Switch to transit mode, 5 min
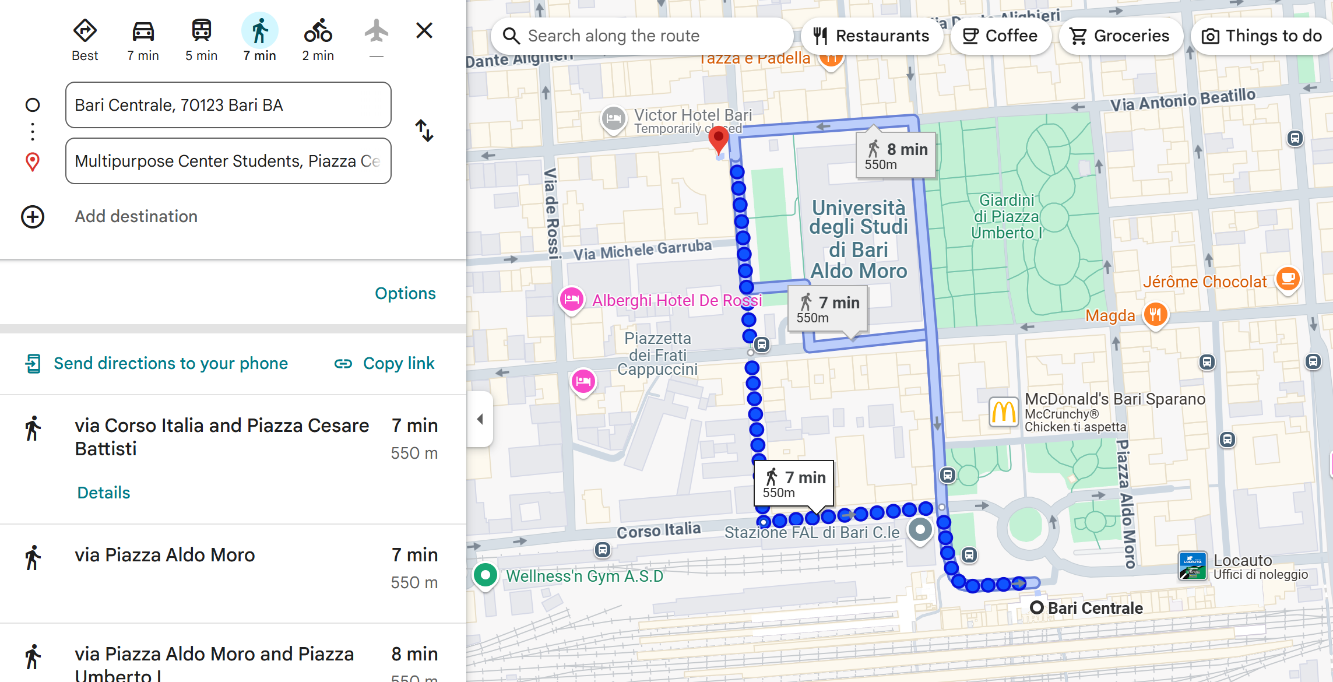The width and height of the screenshot is (1333, 682). 202,40
